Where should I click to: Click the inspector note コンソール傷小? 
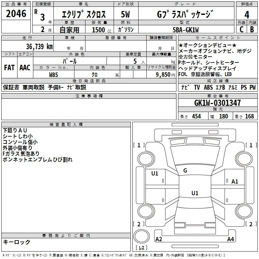click(20, 142)
